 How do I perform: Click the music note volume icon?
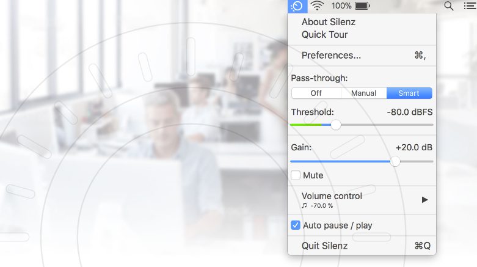pyautogui.click(x=304, y=206)
